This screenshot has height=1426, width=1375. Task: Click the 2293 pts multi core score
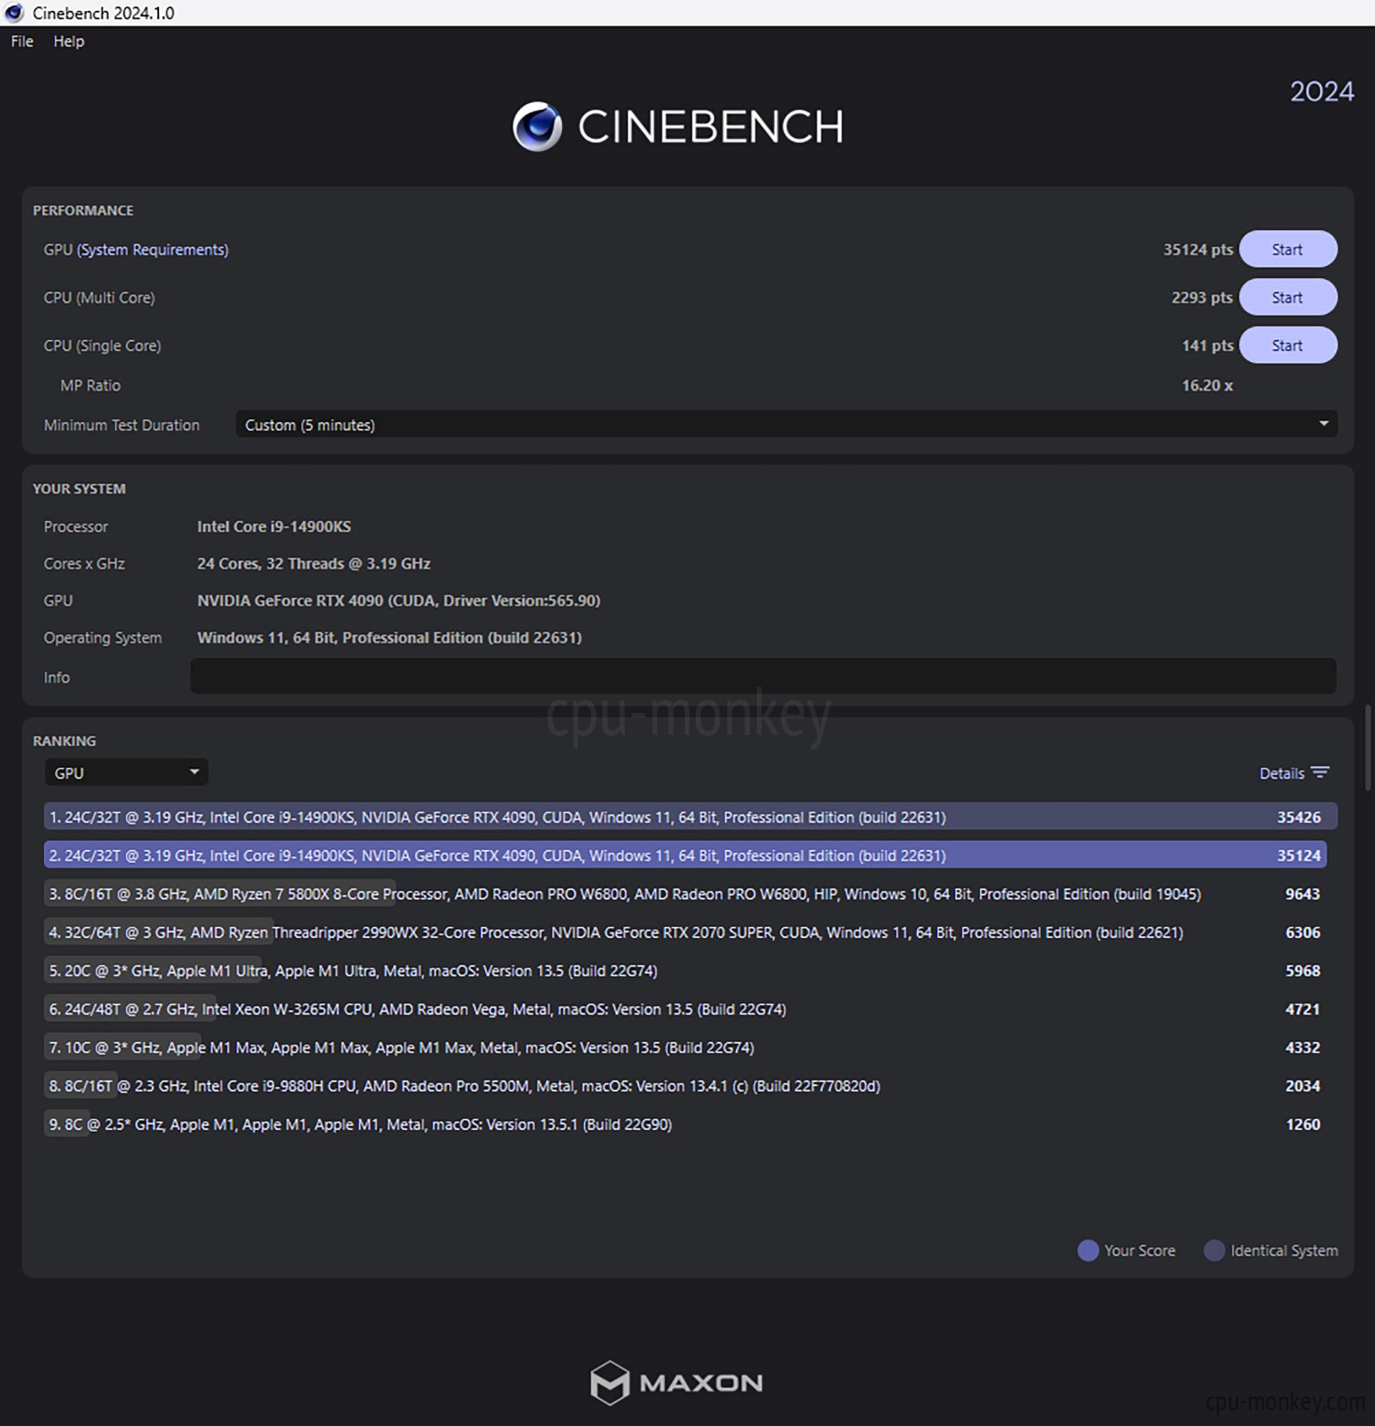point(1202,298)
